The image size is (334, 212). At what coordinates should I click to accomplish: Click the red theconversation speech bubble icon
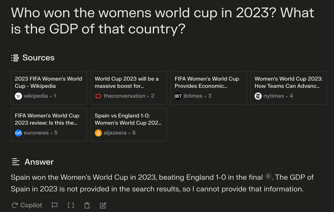(x=98, y=96)
